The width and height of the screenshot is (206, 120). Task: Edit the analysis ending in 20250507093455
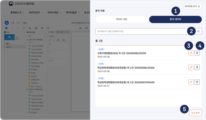191,82
